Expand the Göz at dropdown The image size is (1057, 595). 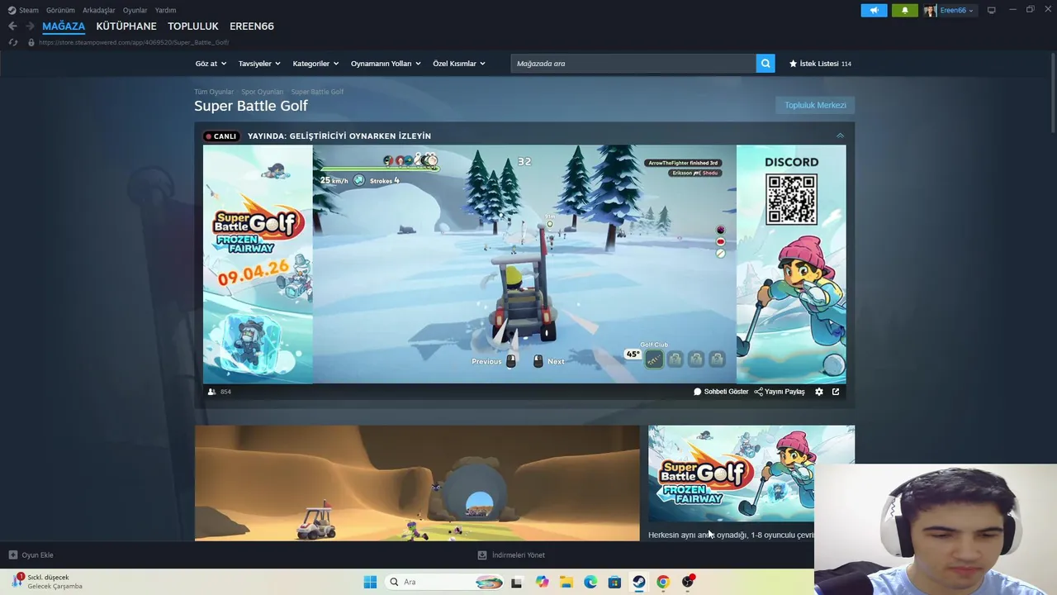(x=211, y=64)
